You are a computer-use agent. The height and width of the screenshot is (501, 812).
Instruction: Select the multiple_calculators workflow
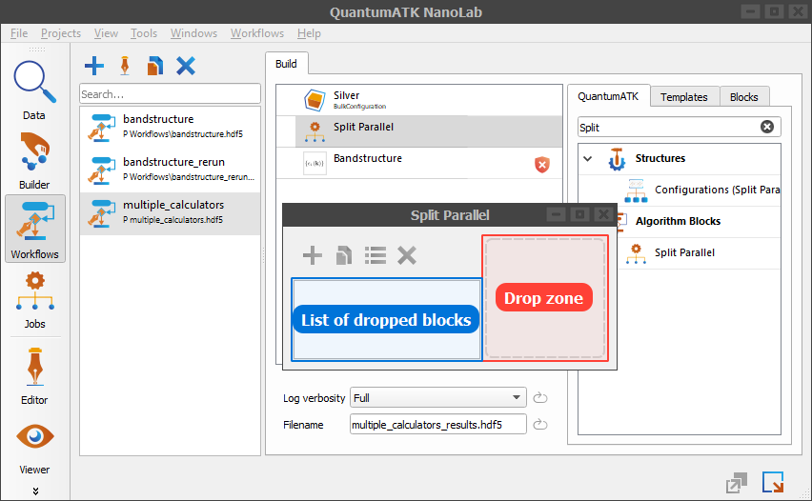170,213
